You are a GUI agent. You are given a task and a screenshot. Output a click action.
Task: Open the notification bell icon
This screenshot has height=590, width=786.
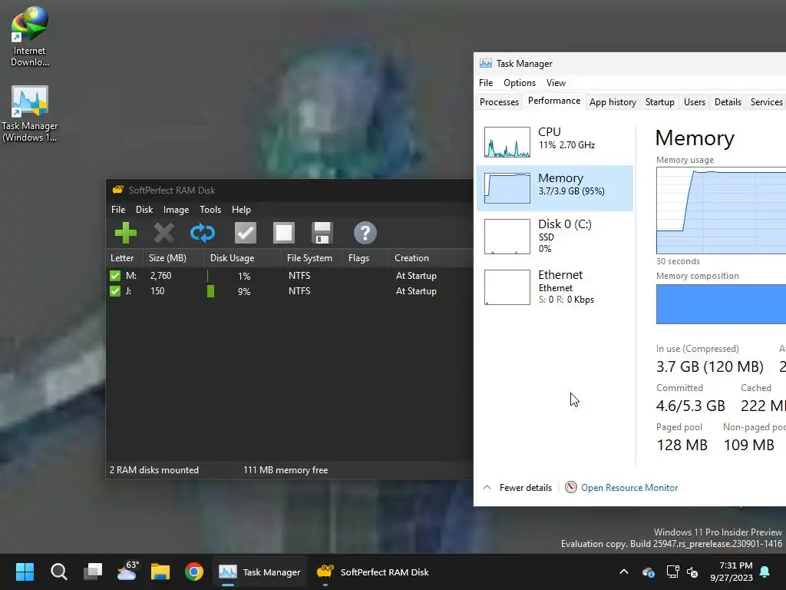[765, 572]
